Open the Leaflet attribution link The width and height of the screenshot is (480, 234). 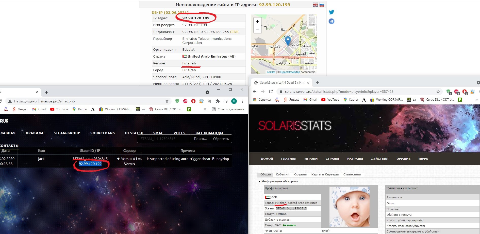point(271,72)
